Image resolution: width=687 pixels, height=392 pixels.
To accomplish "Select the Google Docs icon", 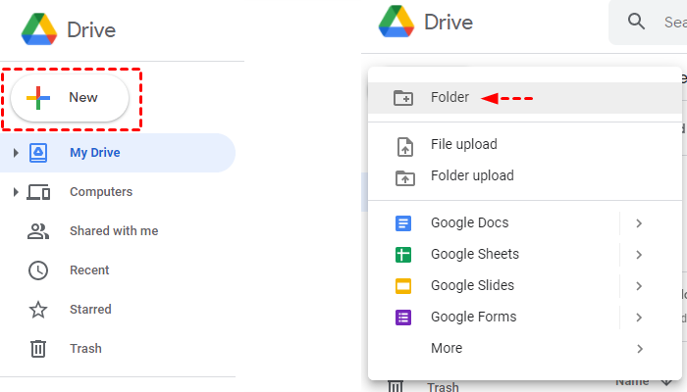I will click(x=403, y=222).
